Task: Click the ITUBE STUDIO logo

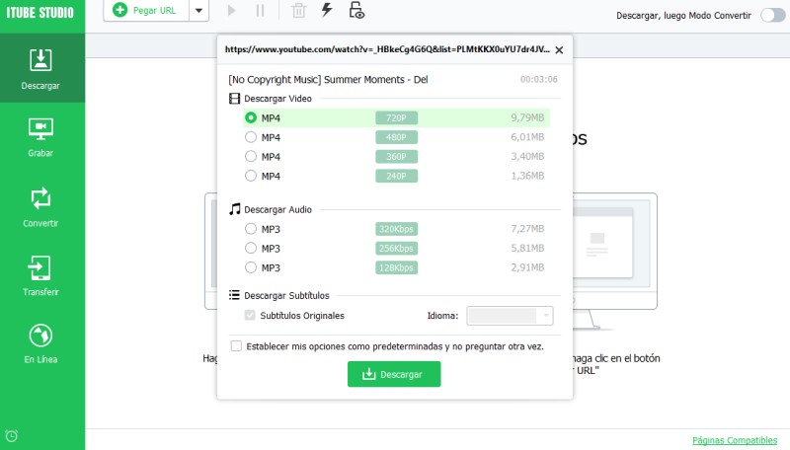Action: pos(39,13)
